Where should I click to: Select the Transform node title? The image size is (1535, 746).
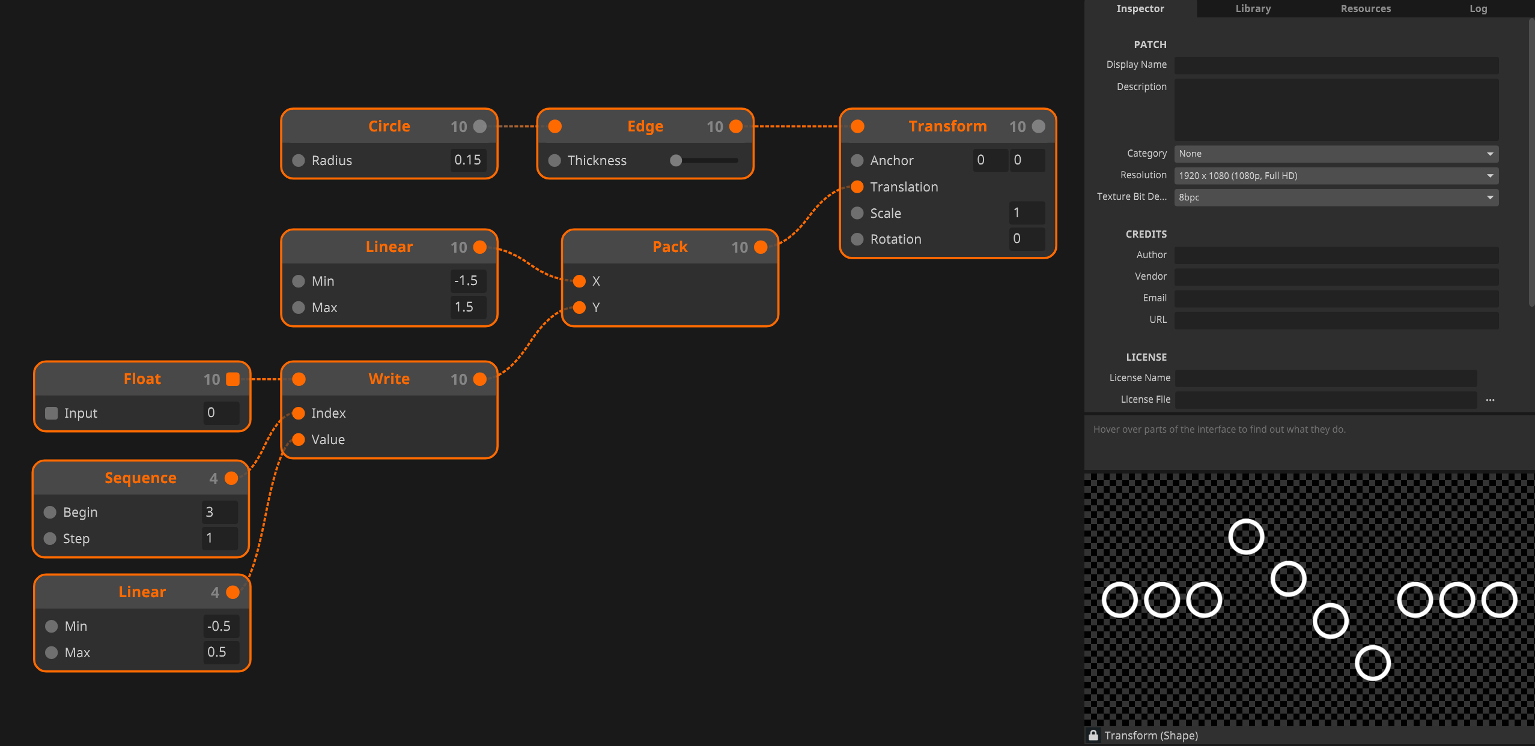click(947, 127)
